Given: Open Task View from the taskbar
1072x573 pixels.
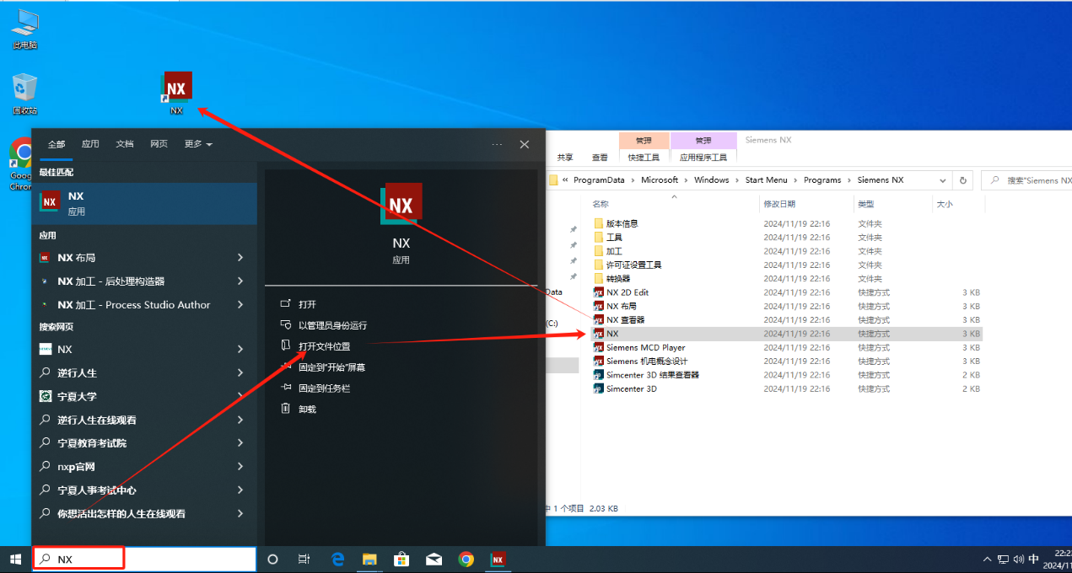Looking at the screenshot, I should (304, 559).
